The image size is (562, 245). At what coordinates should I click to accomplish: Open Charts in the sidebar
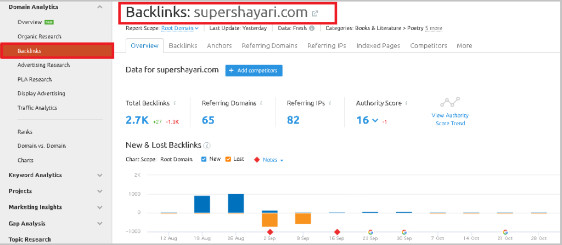[25, 160]
